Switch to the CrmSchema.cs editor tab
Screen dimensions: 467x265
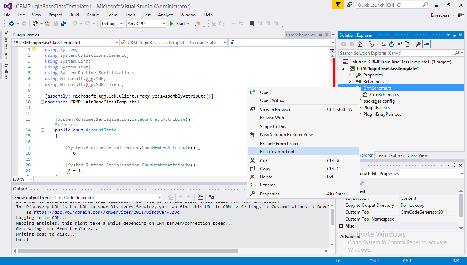[300, 35]
